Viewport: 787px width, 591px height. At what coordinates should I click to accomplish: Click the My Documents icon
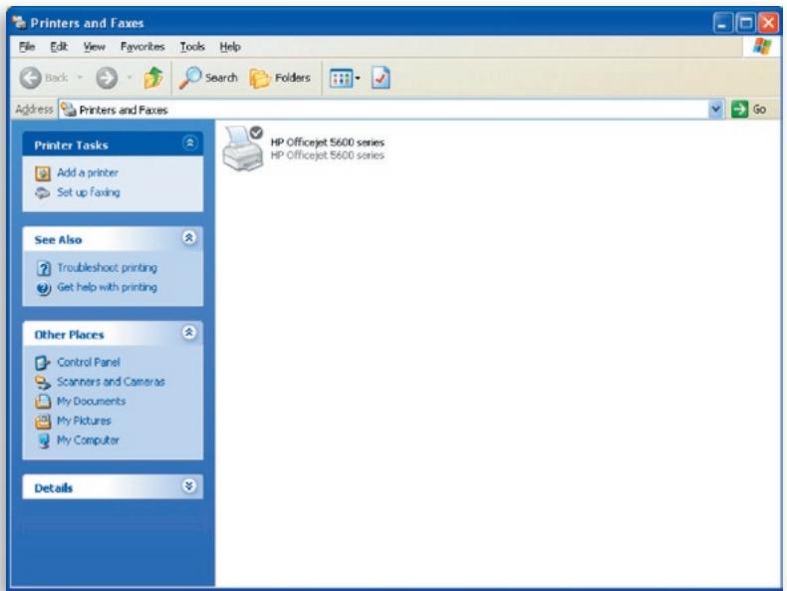43,402
